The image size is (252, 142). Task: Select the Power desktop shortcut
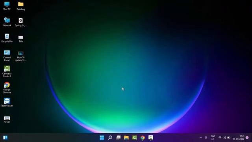point(7,120)
